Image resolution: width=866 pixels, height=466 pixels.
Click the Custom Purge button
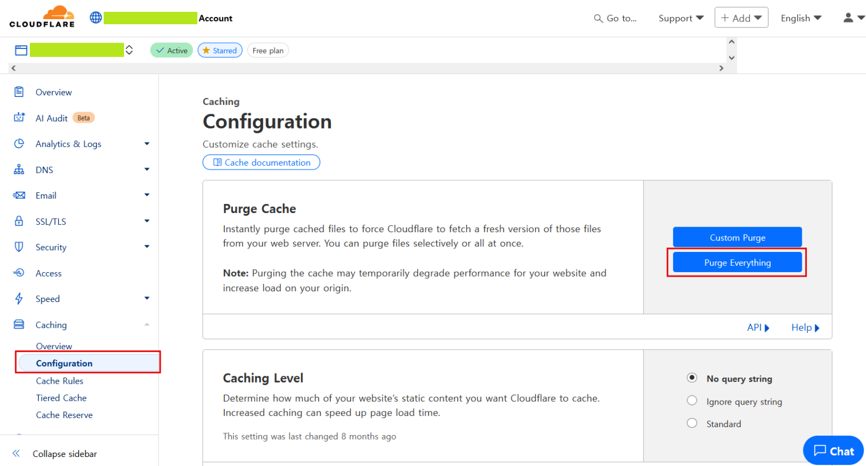point(737,237)
